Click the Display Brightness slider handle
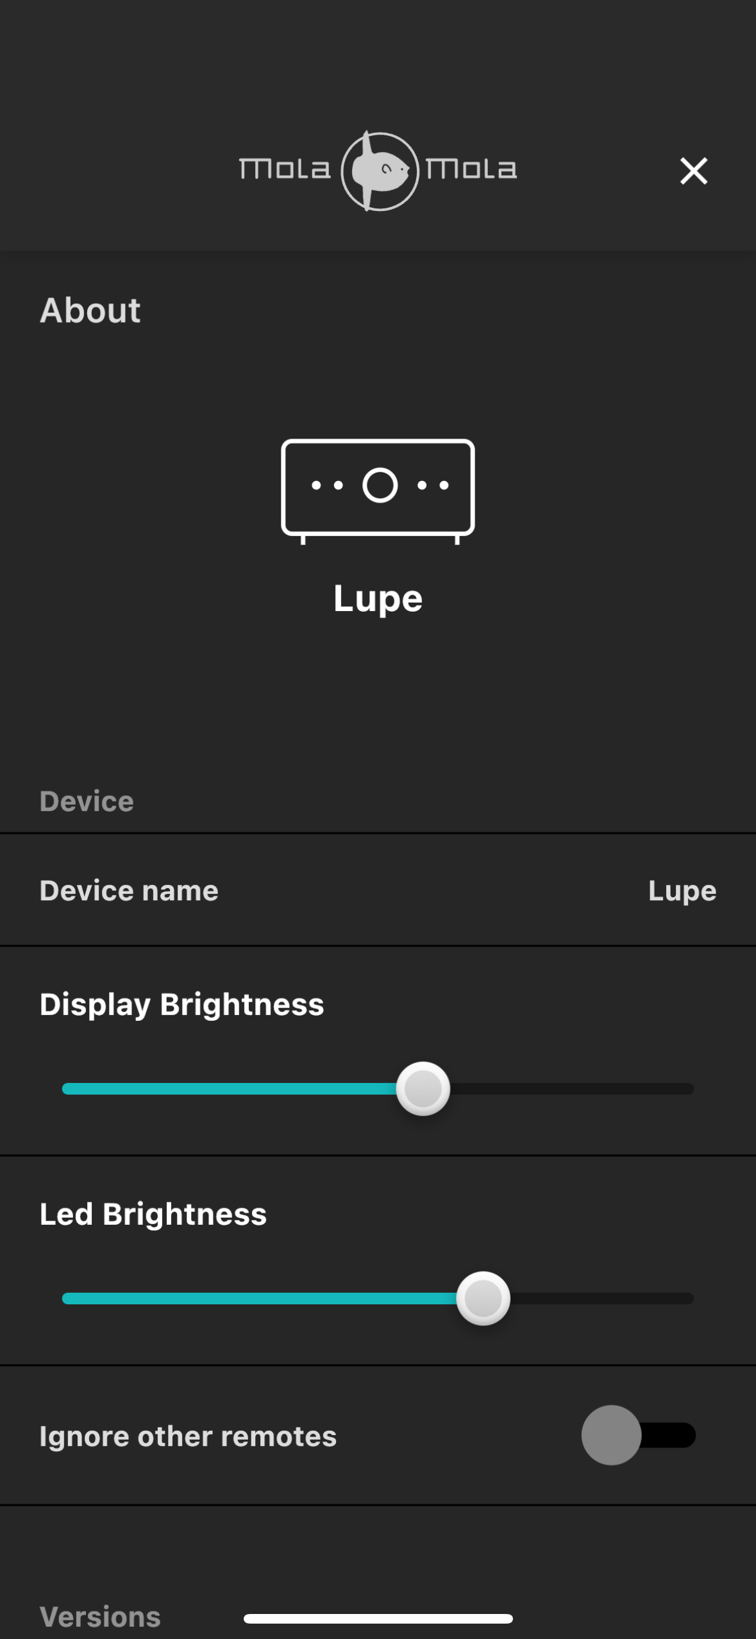Viewport: 756px width, 1639px height. coord(423,1089)
